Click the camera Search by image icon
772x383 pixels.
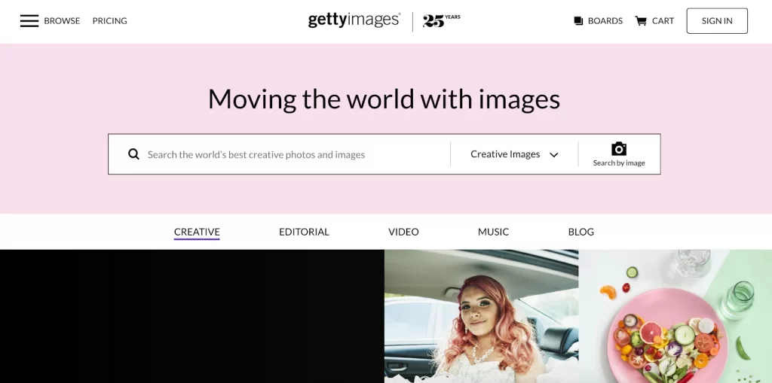point(619,148)
